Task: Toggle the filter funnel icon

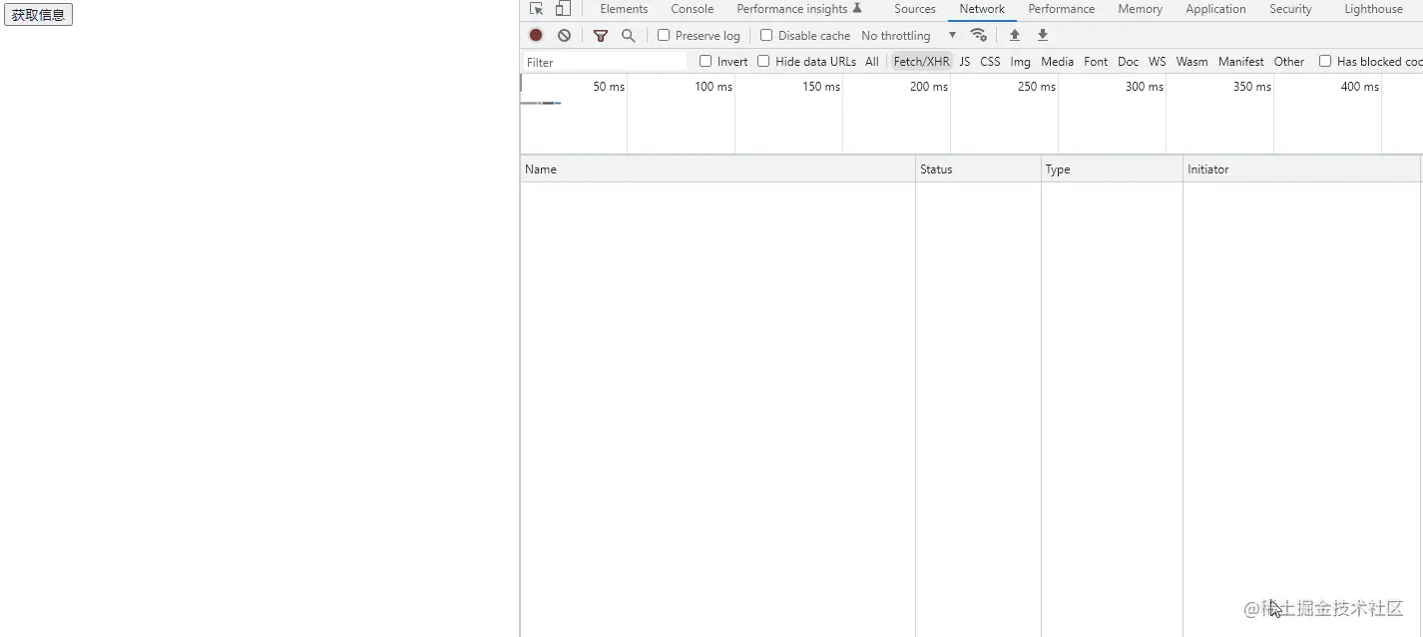Action: 601,35
